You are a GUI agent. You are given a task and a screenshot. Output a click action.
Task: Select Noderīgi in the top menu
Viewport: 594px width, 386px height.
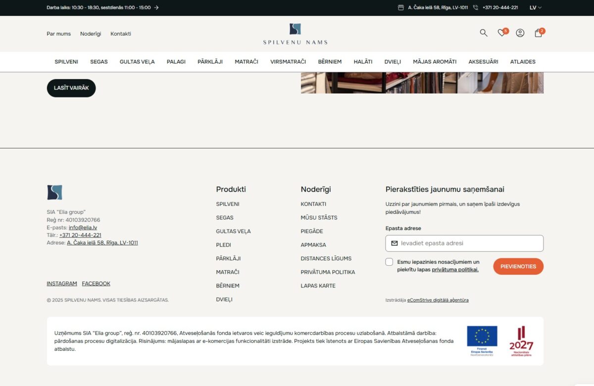[x=91, y=34]
